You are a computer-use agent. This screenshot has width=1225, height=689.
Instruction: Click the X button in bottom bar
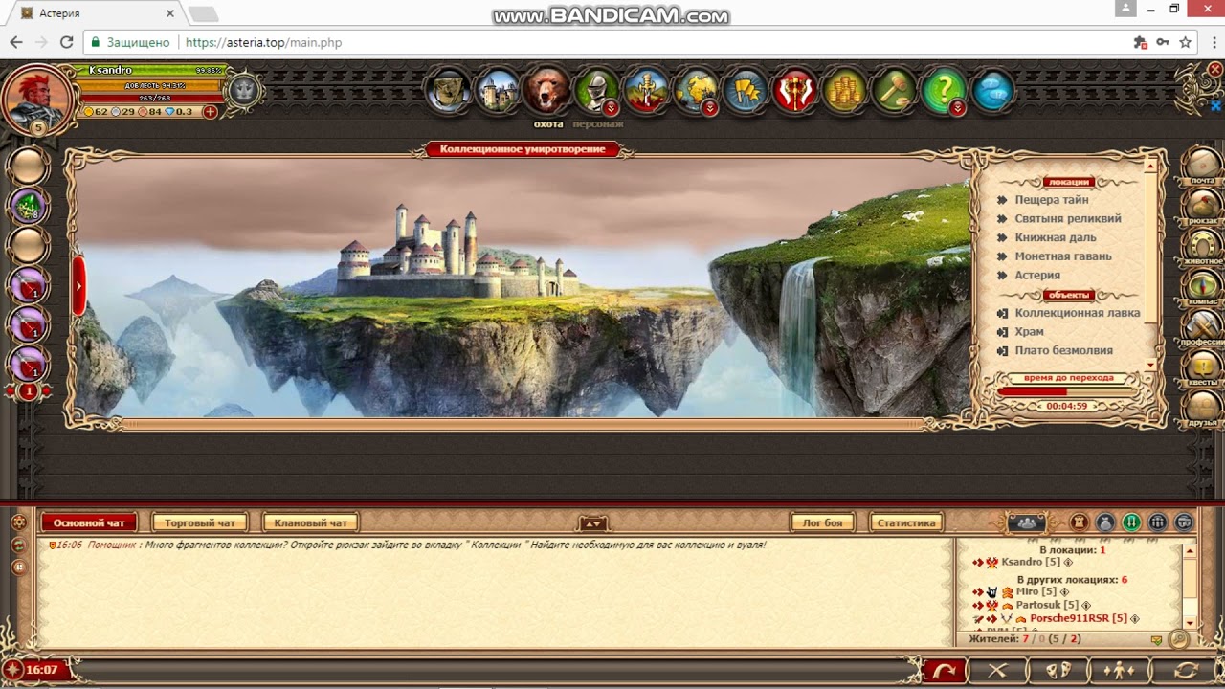[997, 670]
